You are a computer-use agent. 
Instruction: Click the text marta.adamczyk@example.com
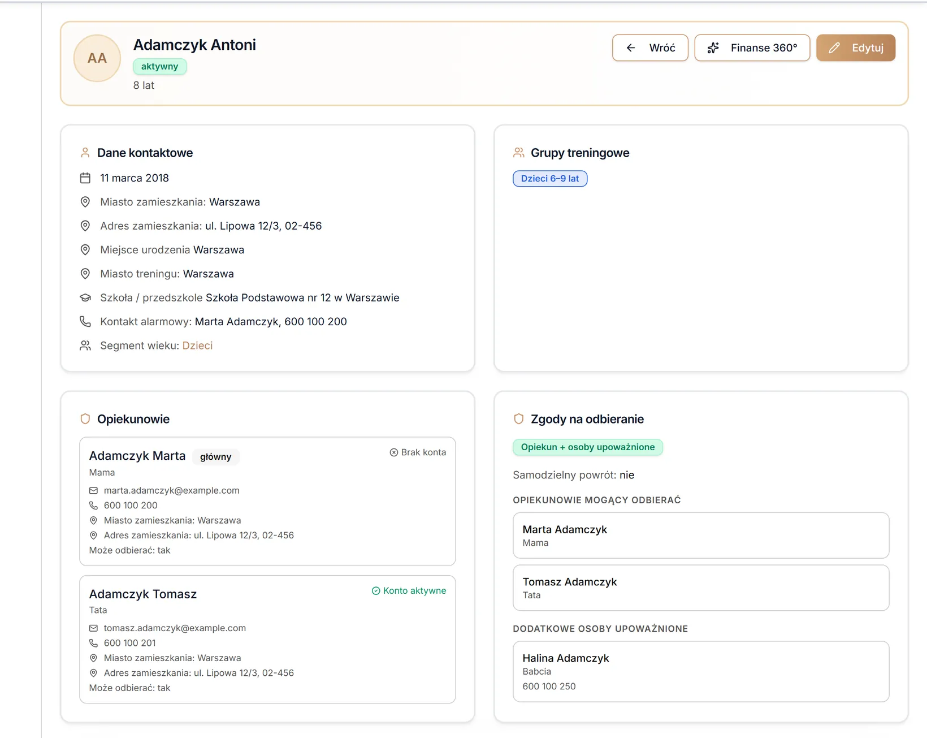pyautogui.click(x=172, y=491)
